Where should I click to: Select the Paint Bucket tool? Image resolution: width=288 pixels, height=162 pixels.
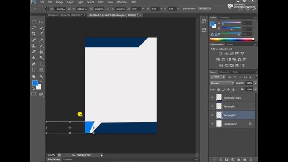pos(41,52)
